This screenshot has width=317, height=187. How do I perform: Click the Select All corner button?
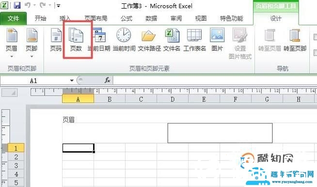point(10,93)
